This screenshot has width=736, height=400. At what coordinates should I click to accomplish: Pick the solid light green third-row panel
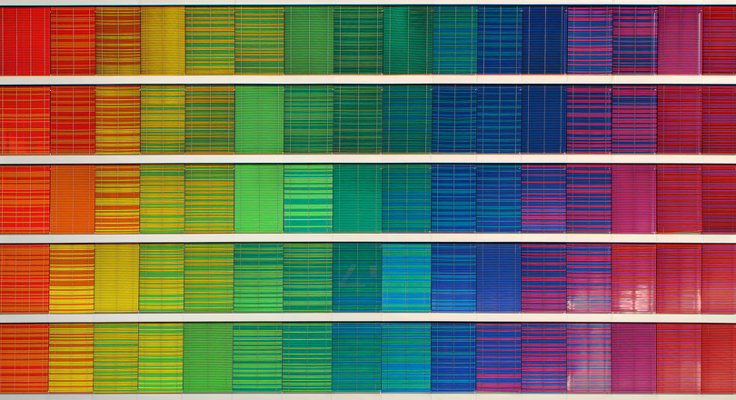click(258, 199)
